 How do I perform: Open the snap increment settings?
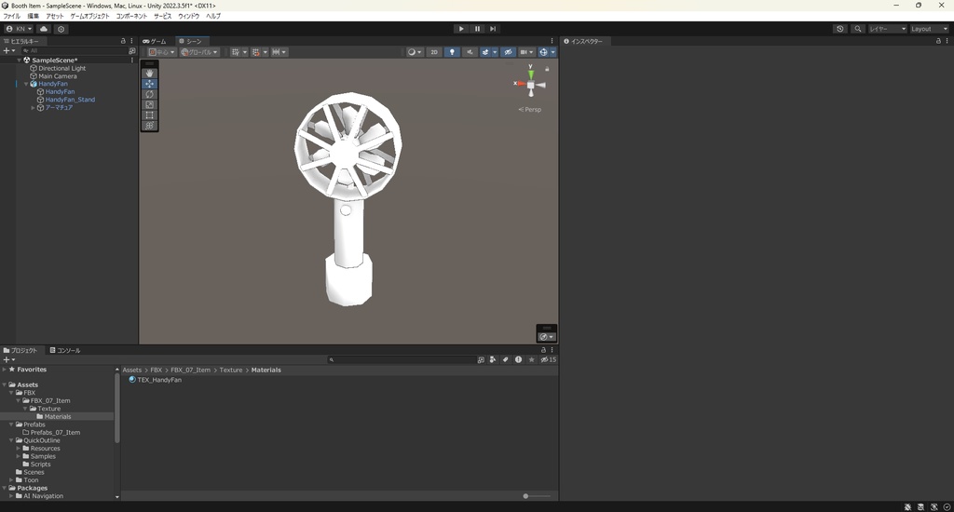click(x=279, y=52)
